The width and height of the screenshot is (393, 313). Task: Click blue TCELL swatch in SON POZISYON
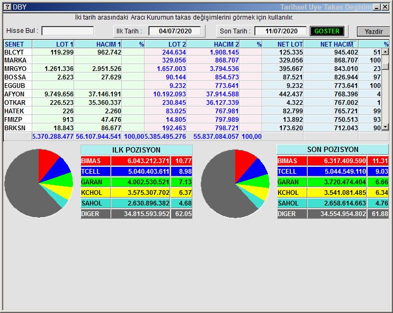coord(292,172)
